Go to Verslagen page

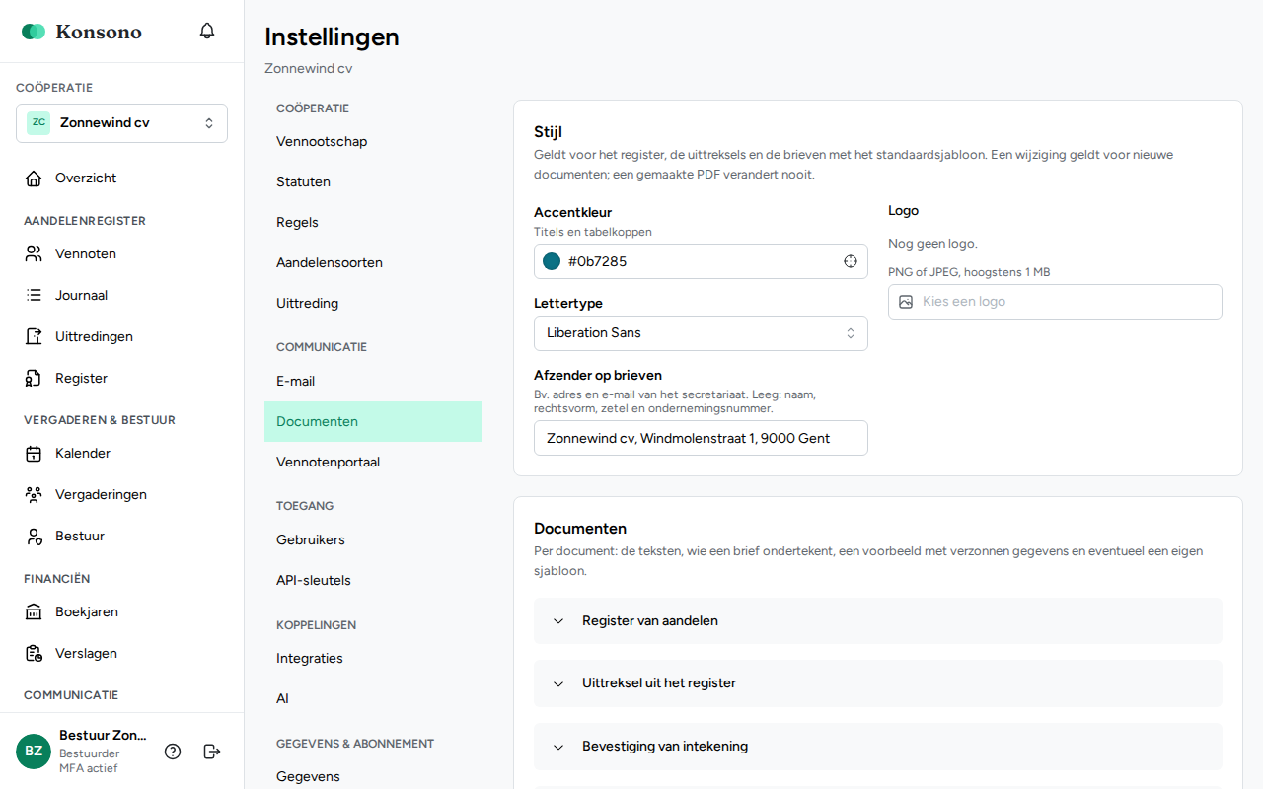(x=121, y=654)
